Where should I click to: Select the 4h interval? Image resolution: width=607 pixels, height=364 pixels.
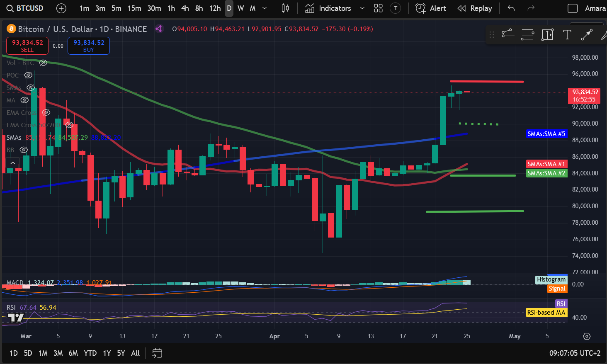click(185, 8)
